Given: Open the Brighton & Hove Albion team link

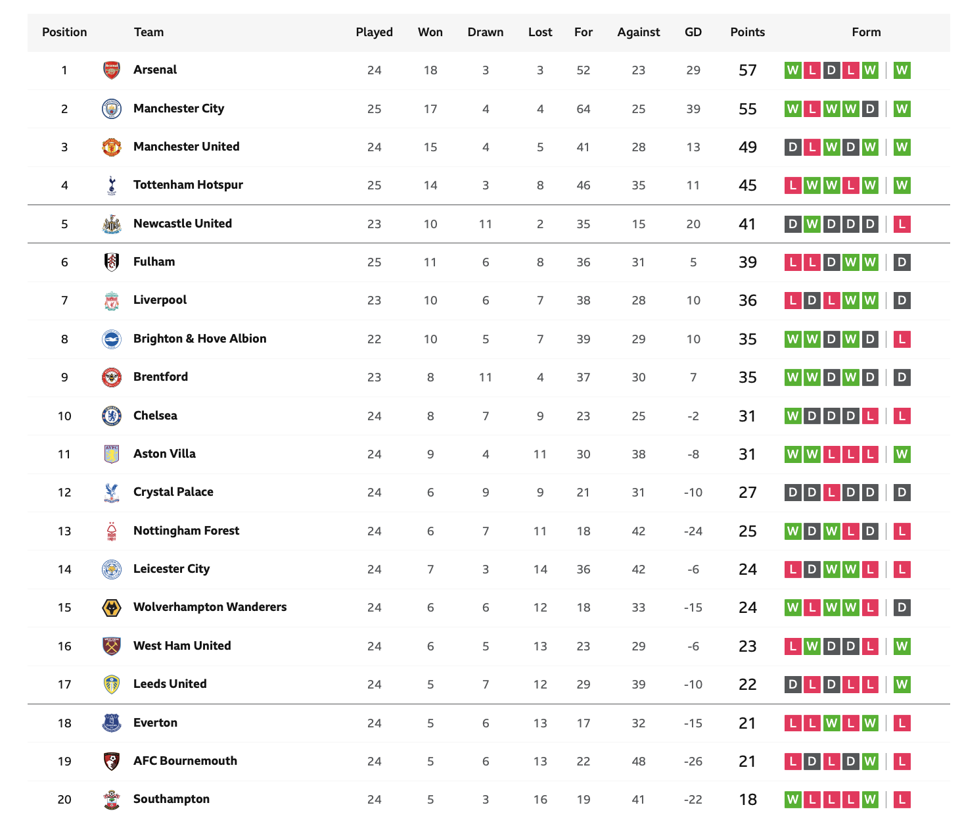Looking at the screenshot, I should pos(200,339).
